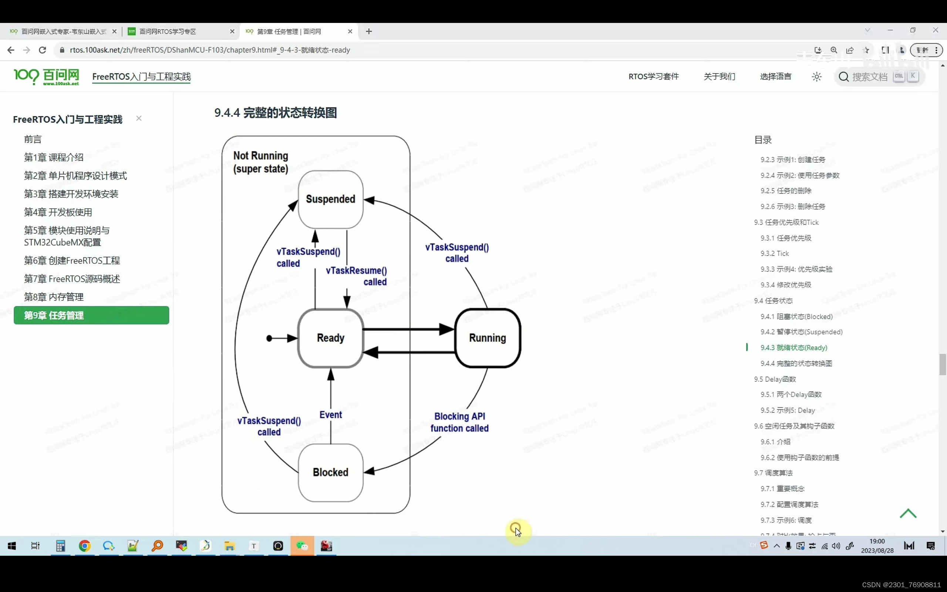Toggle the light/dark theme sun icon
Image resolution: width=947 pixels, height=592 pixels.
(x=816, y=77)
